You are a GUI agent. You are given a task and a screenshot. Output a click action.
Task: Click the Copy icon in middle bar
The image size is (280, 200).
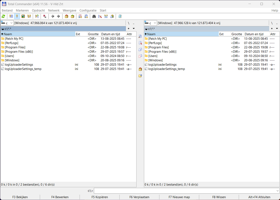point(140,49)
